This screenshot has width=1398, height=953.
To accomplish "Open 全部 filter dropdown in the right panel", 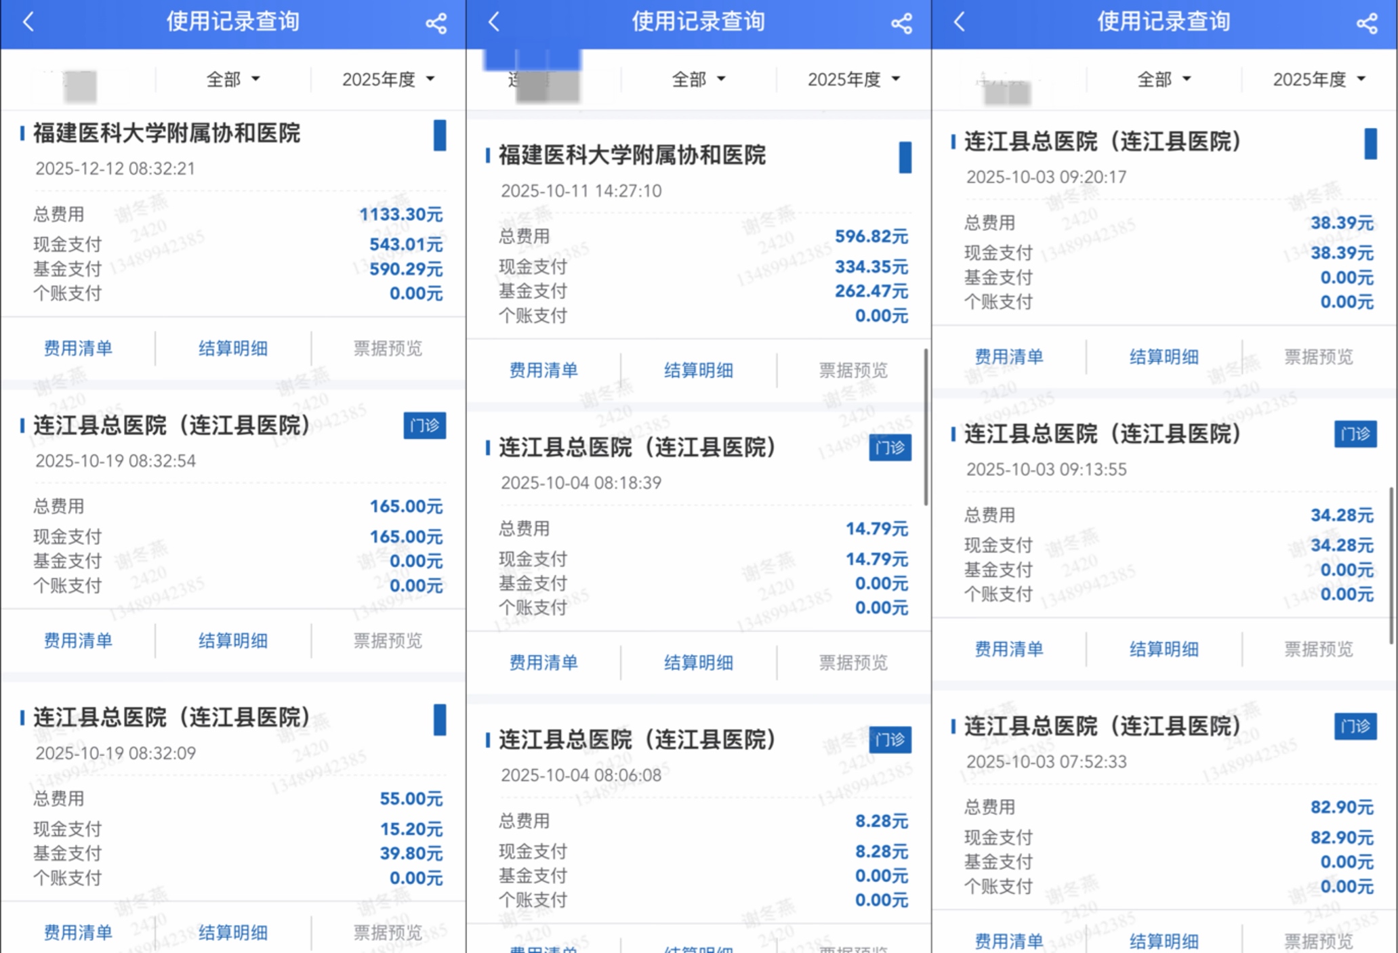I will [1164, 79].
